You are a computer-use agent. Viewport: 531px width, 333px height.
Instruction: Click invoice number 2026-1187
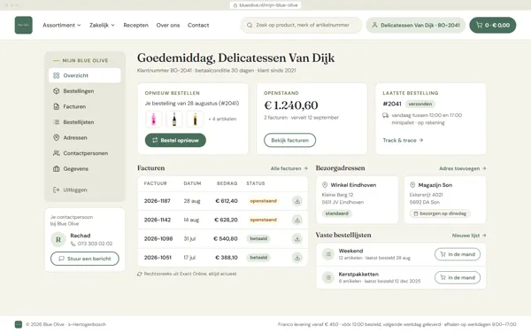pyautogui.click(x=158, y=201)
